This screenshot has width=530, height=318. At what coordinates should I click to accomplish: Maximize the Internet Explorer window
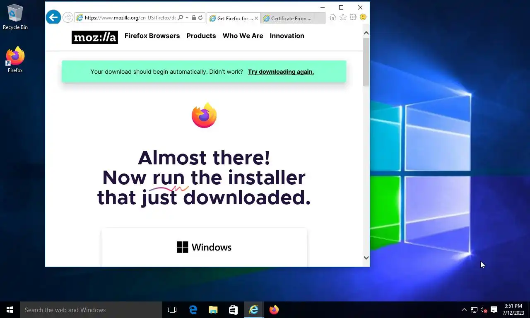pos(341,7)
